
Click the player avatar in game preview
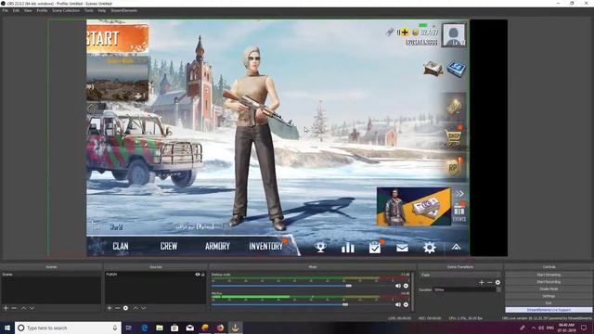[454, 35]
